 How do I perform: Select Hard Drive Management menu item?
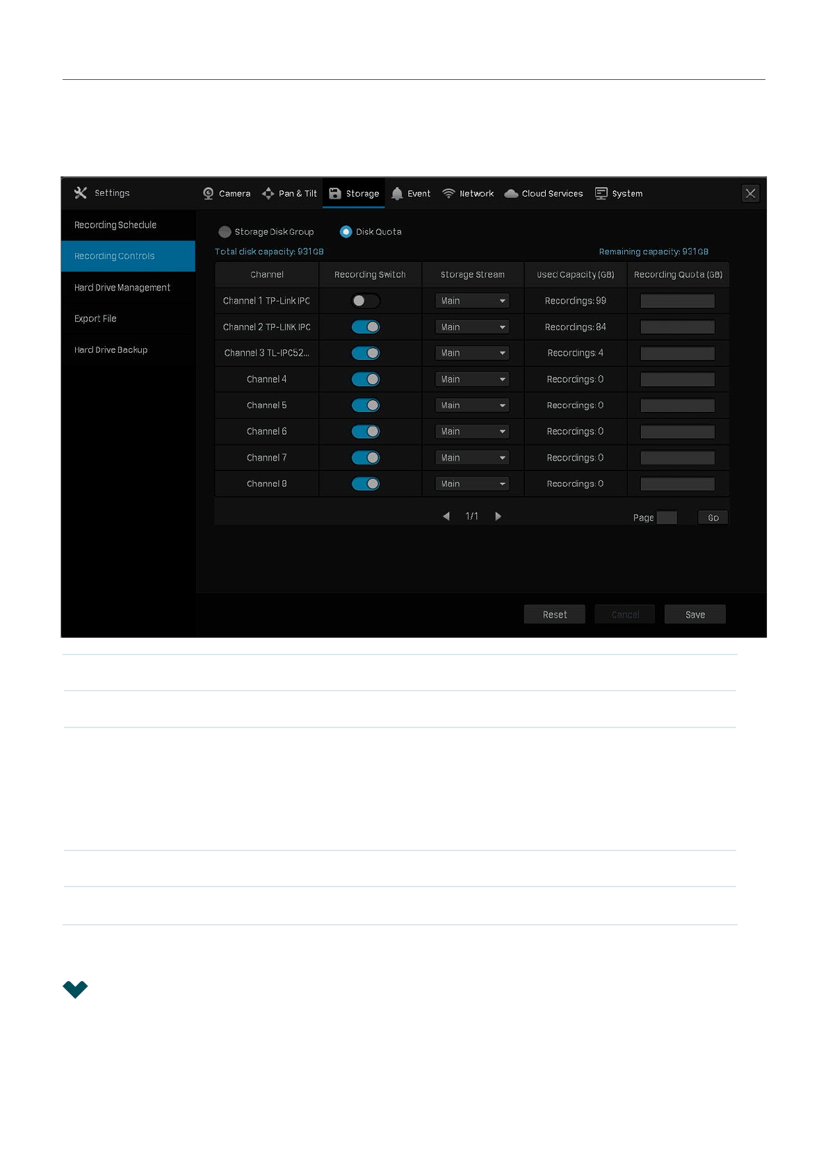tap(122, 288)
